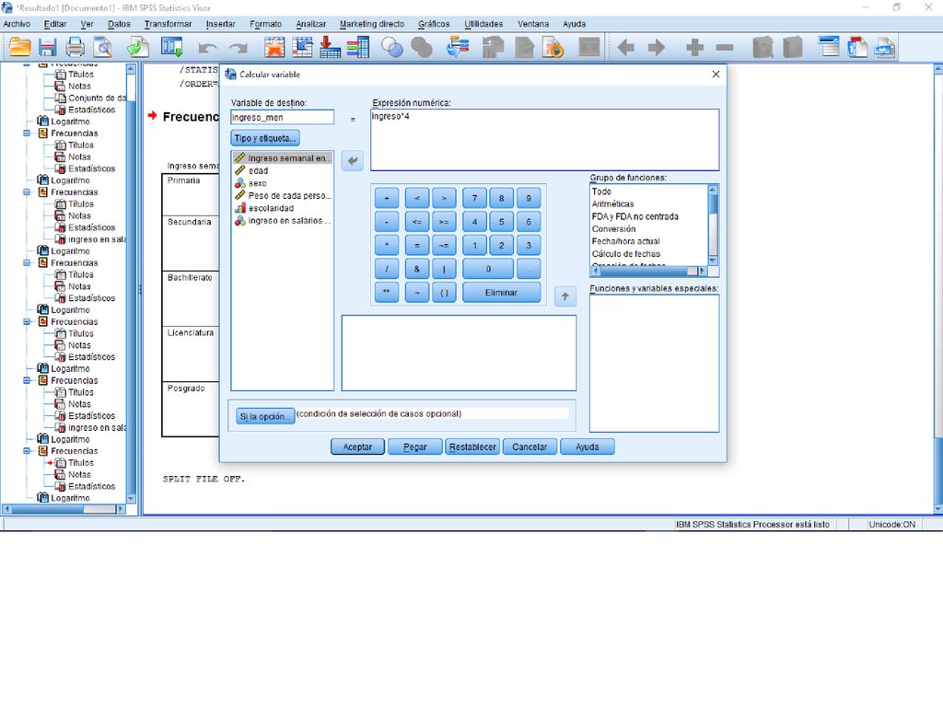Click the Ayuda button in the dialog
The image size is (943, 707).
[587, 446]
